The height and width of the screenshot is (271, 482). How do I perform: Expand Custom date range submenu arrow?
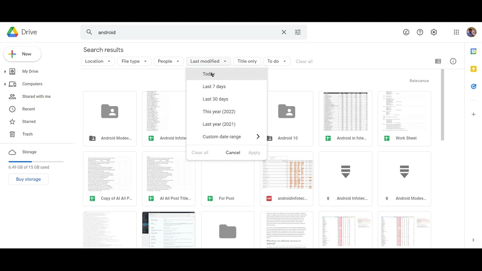point(258,137)
